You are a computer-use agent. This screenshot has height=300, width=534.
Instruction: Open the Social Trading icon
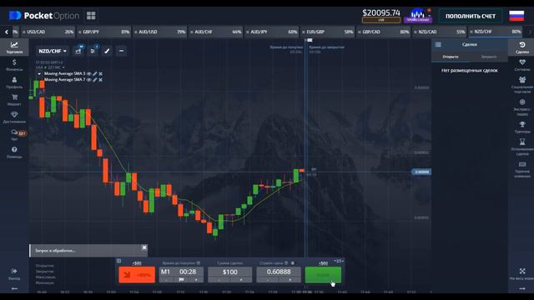click(x=521, y=85)
